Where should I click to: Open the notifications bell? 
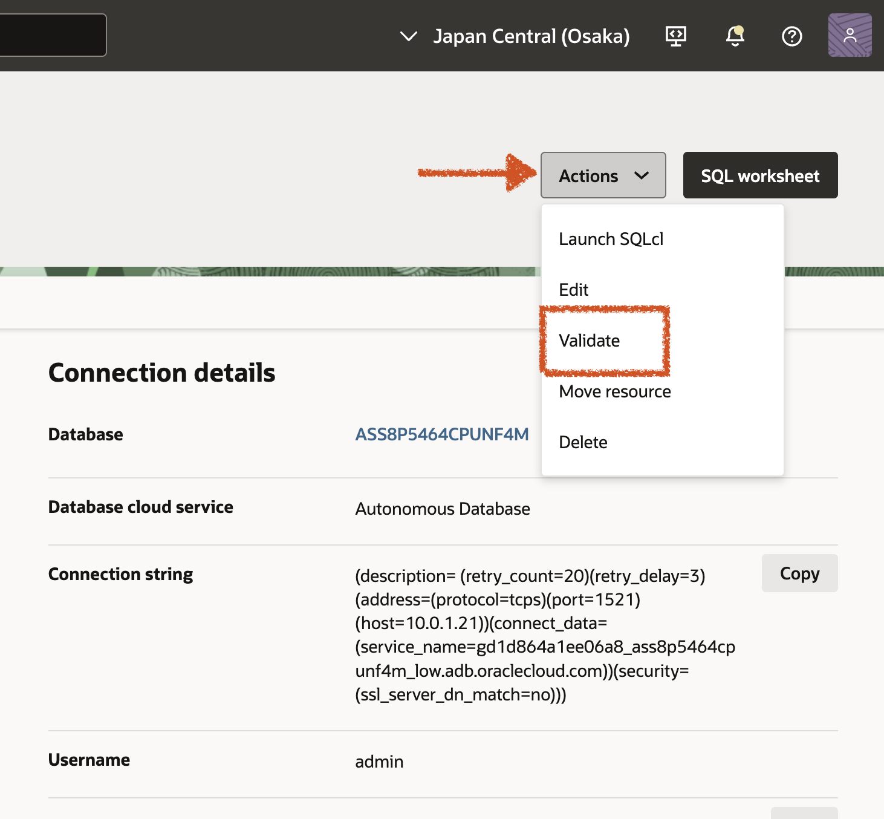pyautogui.click(x=734, y=36)
